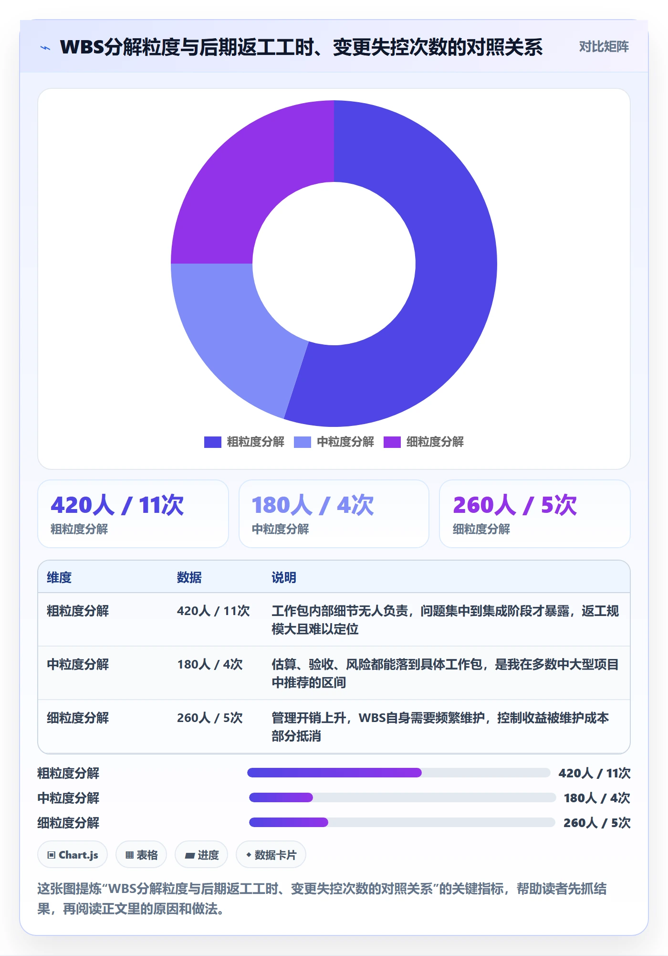Viewport: 668px width, 956px height.
Task: Click the 细粒度分解 progress bar
Action: (402, 822)
